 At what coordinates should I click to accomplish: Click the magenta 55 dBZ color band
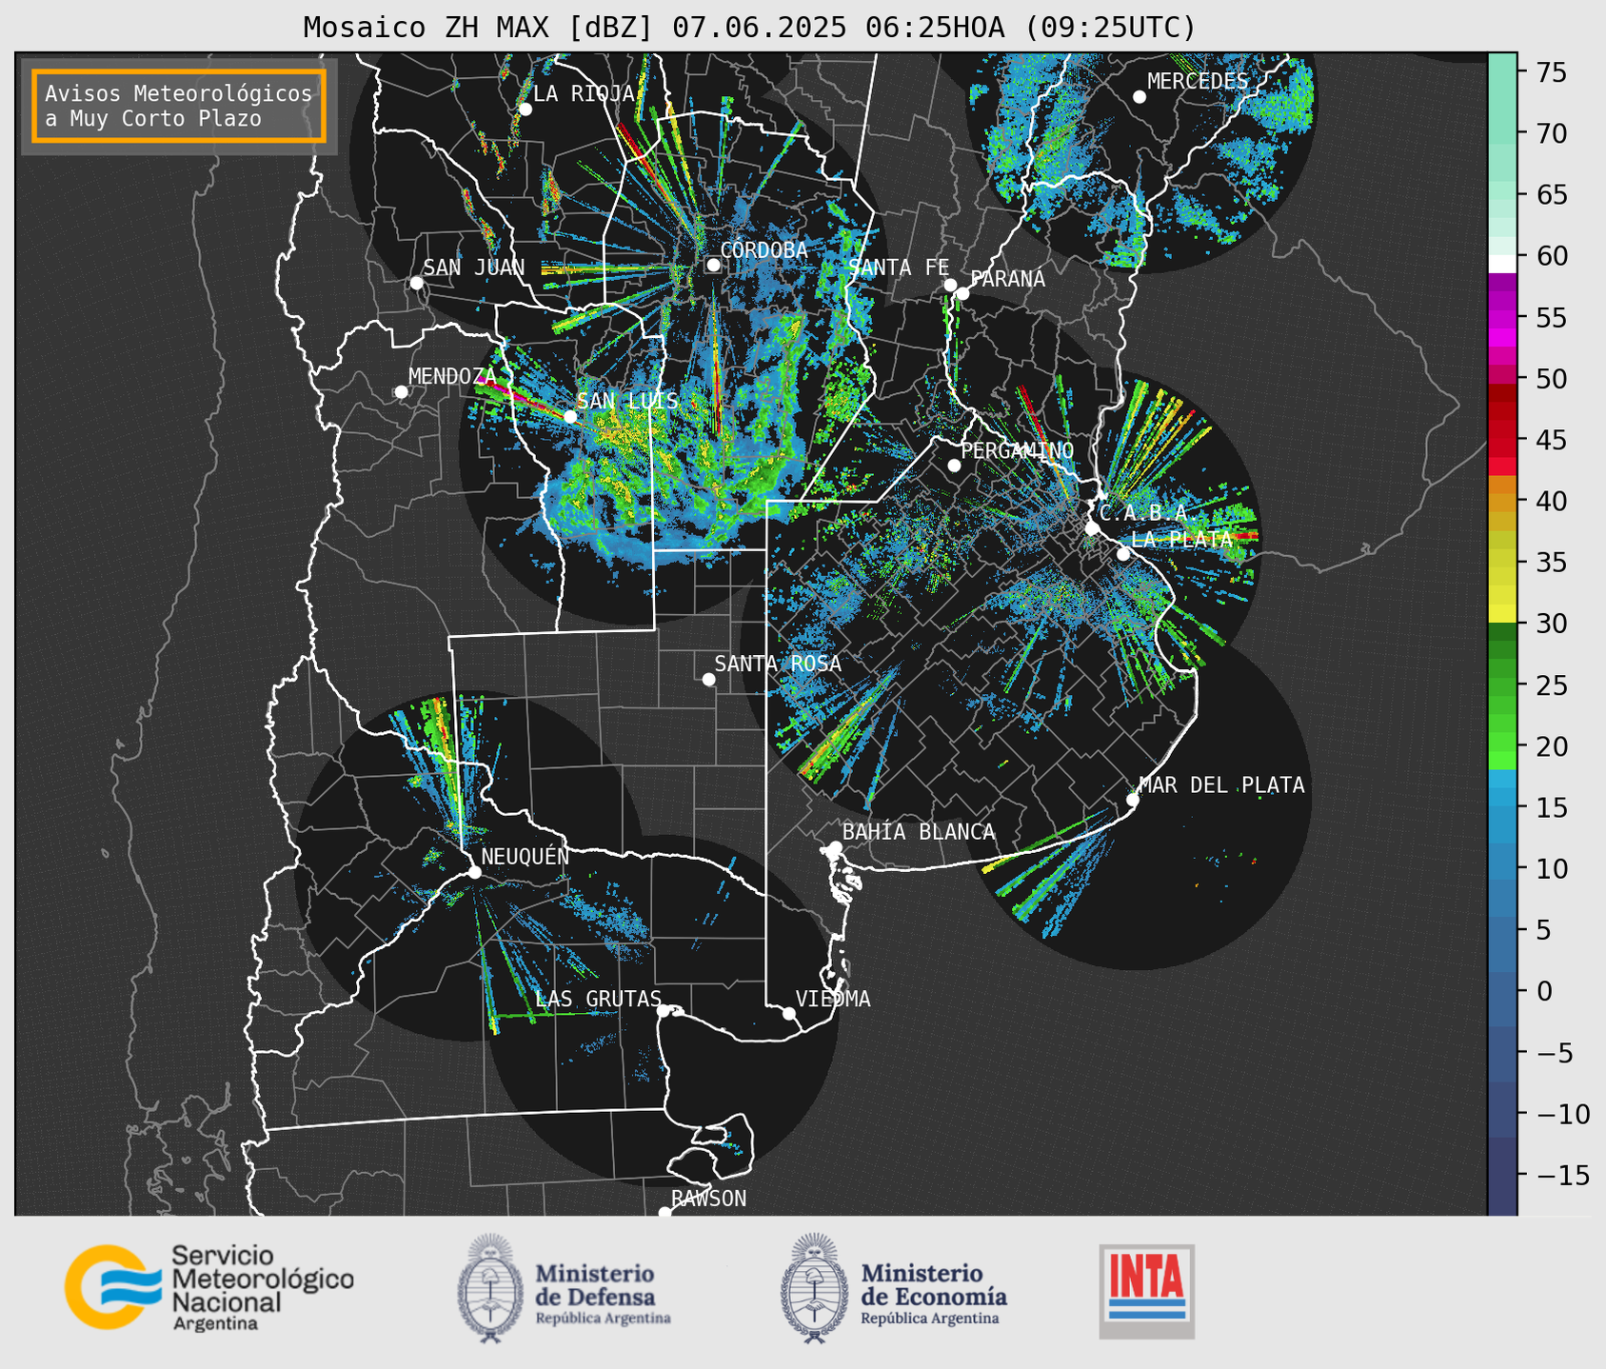click(1501, 318)
